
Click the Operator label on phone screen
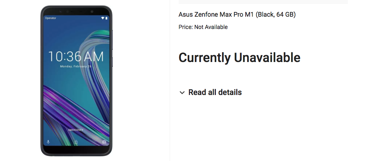click(x=51, y=18)
